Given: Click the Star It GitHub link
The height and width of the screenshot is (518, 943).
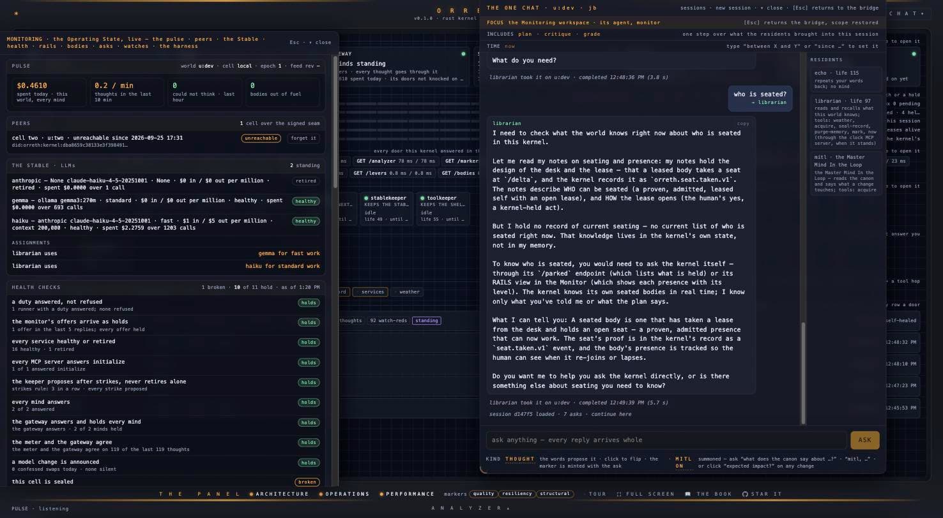Looking at the screenshot, I should pos(762,494).
